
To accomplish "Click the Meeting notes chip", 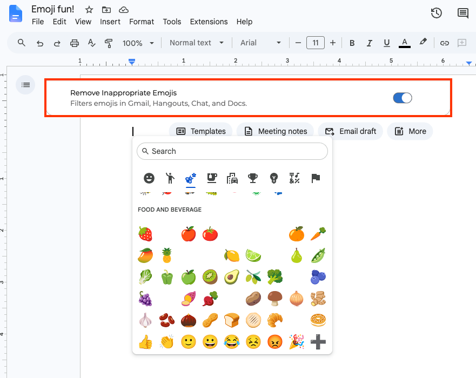I will [276, 131].
